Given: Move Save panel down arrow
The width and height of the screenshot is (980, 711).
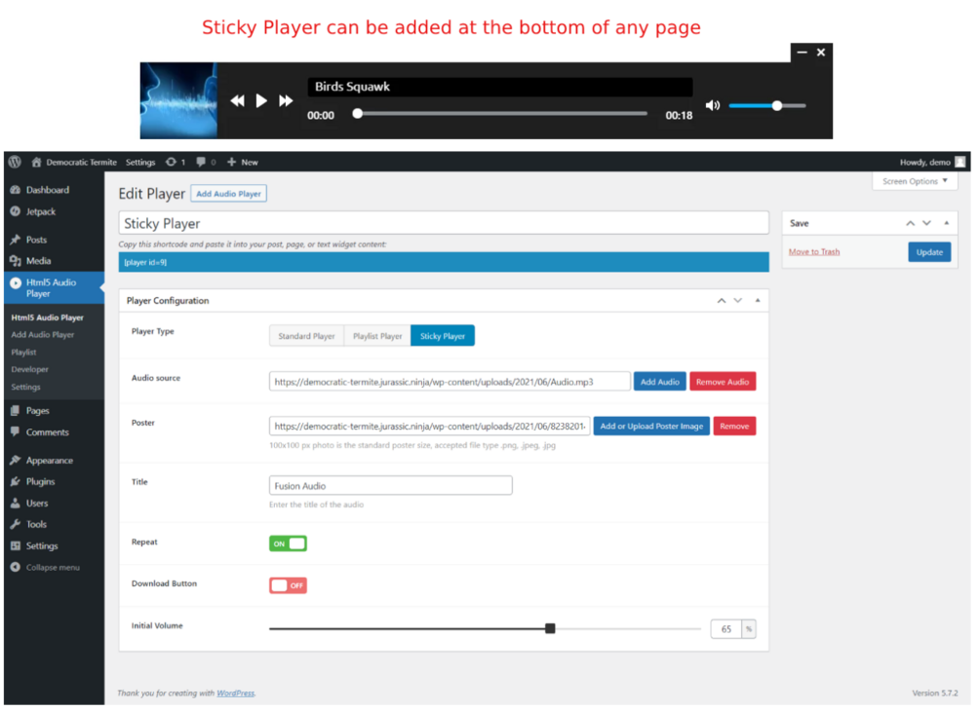Looking at the screenshot, I should click(x=927, y=223).
